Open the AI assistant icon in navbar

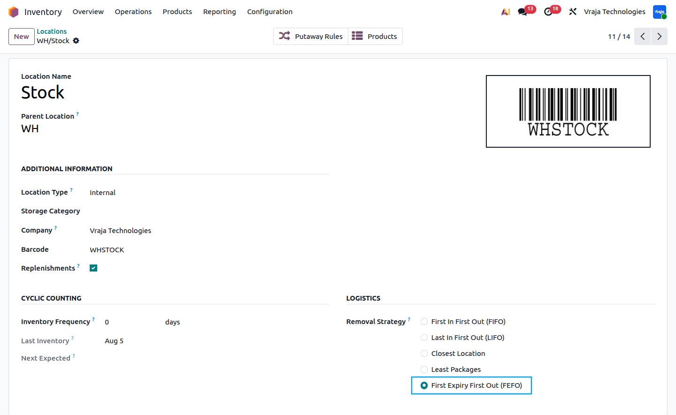pos(506,12)
